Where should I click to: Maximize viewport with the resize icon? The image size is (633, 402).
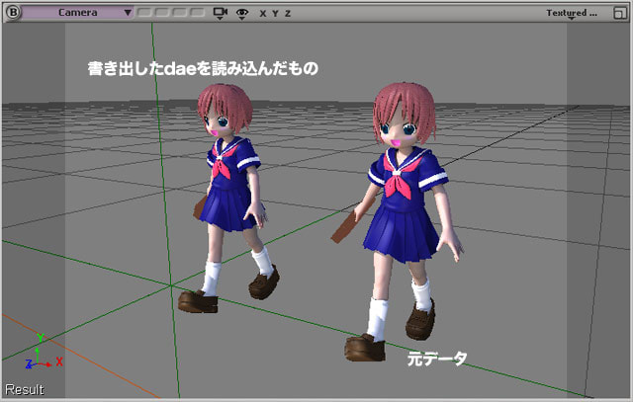(619, 13)
